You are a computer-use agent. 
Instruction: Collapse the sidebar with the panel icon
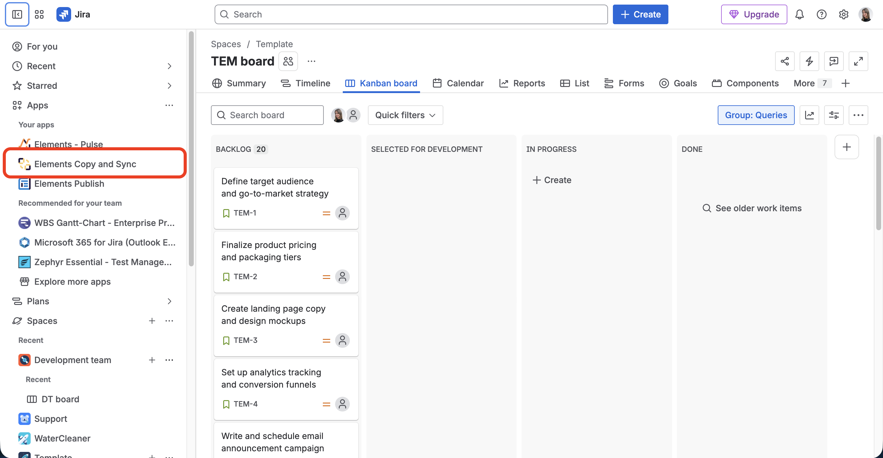(x=17, y=14)
